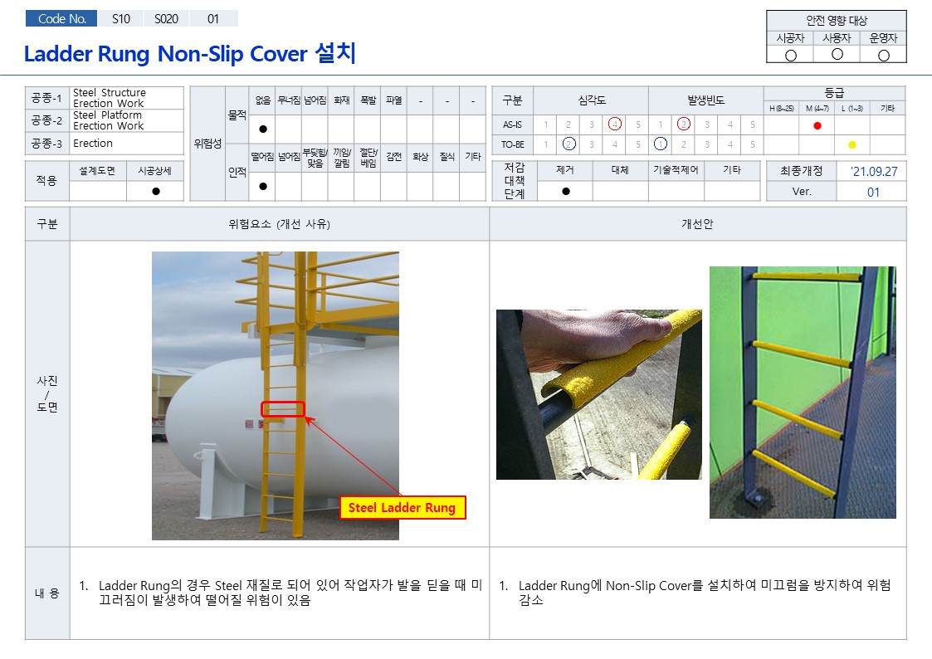The image size is (932, 659).
Task: Click the 설계도면 column header
Action: 97,170
